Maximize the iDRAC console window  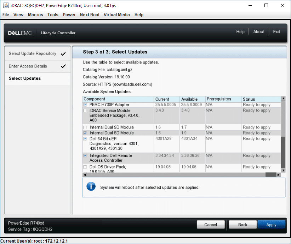266,5
